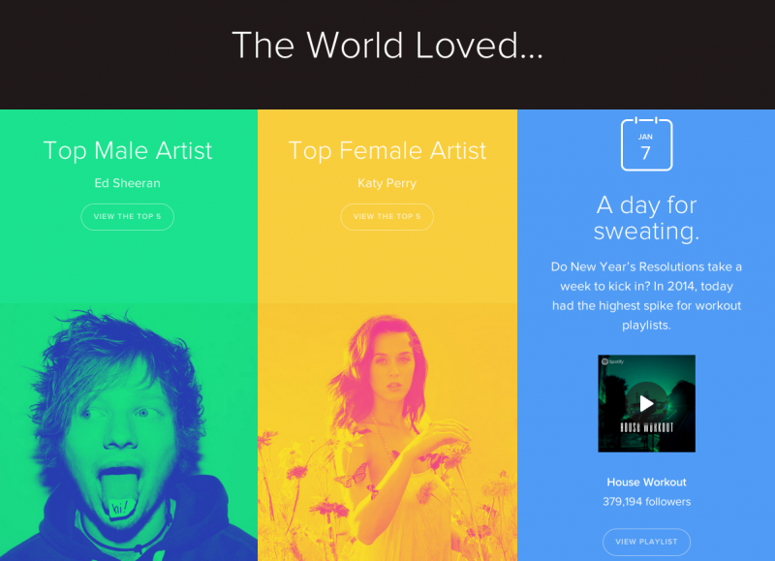Image resolution: width=775 pixels, height=561 pixels.
Task: Click the Ed Sheeran artist name
Action: 128,183
